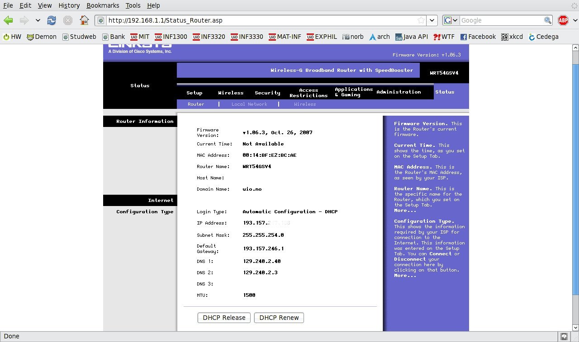The image size is (579, 342).
Task: Click the status bar security icon
Action: pyautogui.click(x=564, y=337)
